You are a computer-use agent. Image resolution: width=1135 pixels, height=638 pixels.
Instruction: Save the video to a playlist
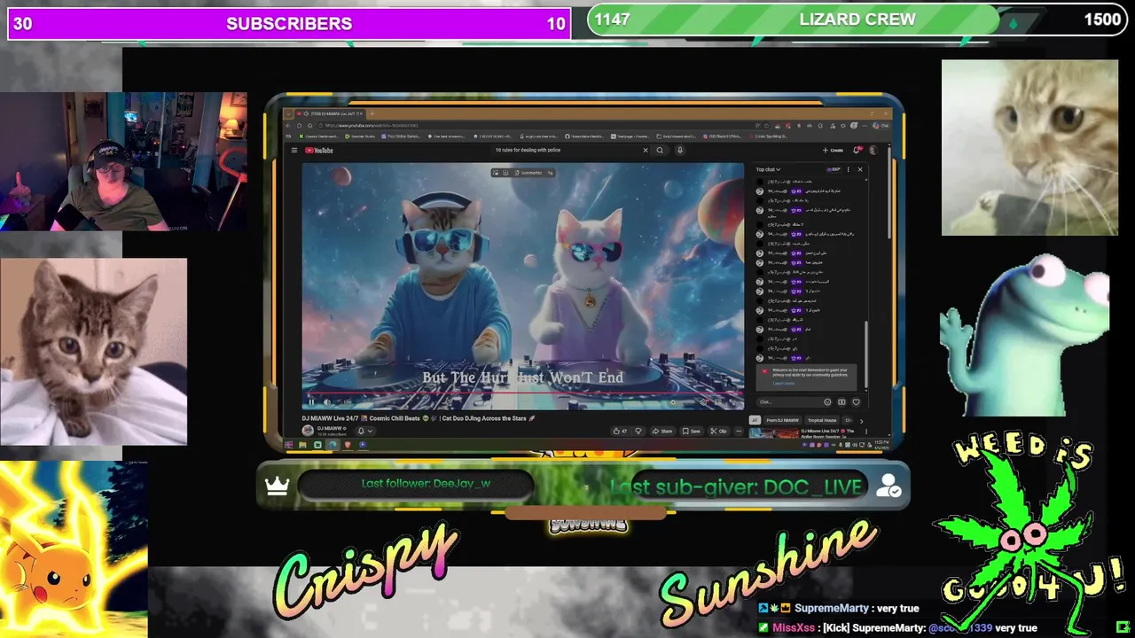(692, 431)
